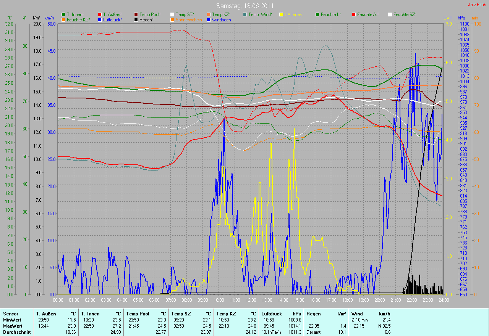Viewport: 489px width, 336px height.
Task: Select the blue Luftdruck legend swatch
Action: click(x=100, y=19)
